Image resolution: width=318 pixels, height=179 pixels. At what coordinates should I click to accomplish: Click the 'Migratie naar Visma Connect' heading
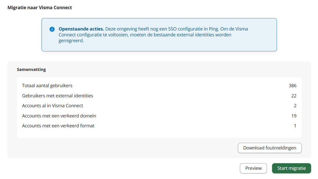coord(40,8)
